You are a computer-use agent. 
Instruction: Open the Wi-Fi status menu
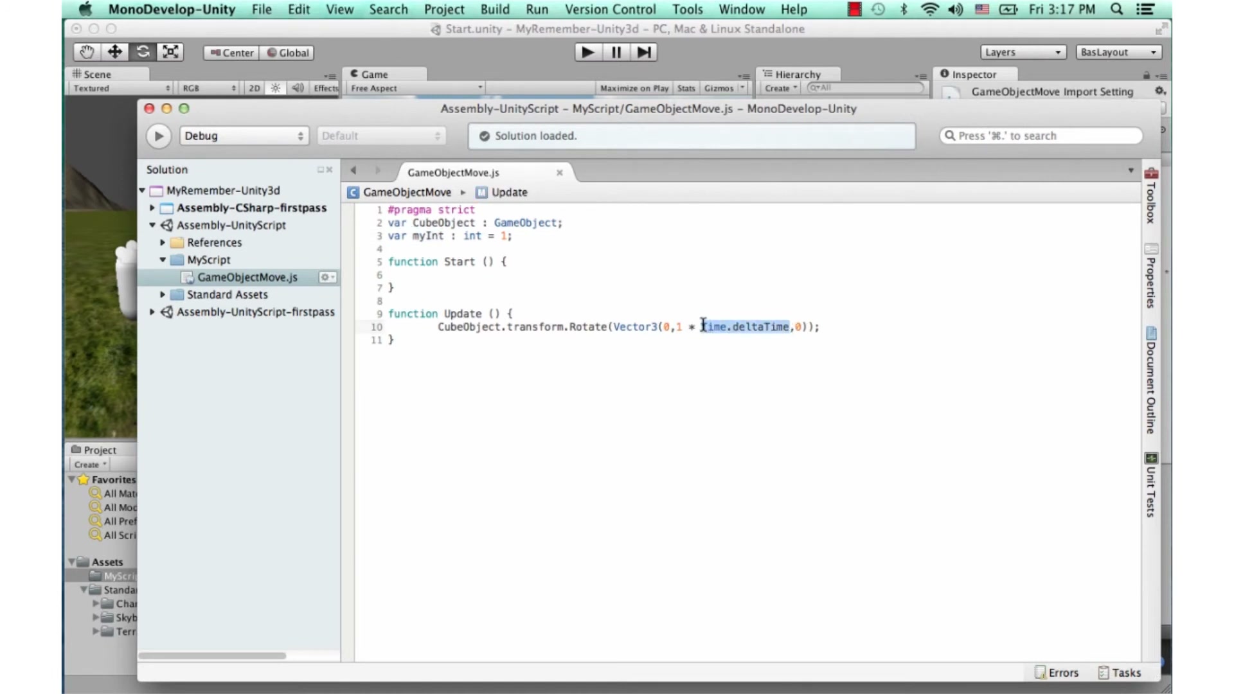[929, 9]
